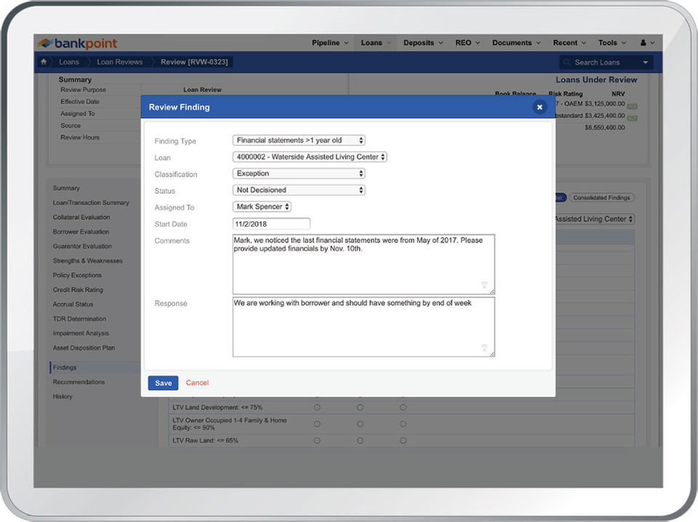This screenshot has width=698, height=522.
Task: Select Credit Risk Rating in sidebar
Action: [78, 290]
